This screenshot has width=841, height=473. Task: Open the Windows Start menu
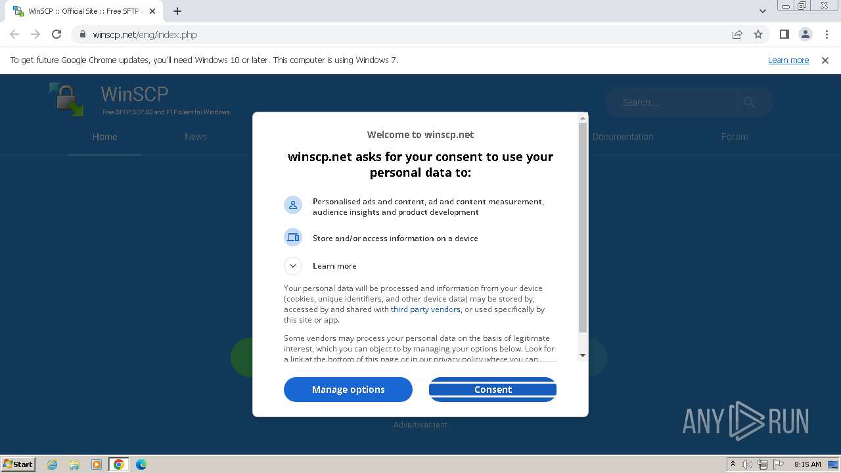click(18, 464)
